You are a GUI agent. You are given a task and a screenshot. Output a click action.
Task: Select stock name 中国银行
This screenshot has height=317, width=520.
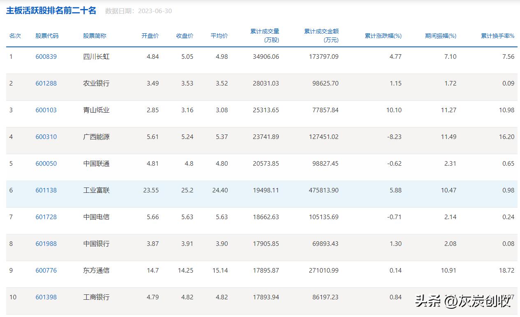[x=96, y=244]
